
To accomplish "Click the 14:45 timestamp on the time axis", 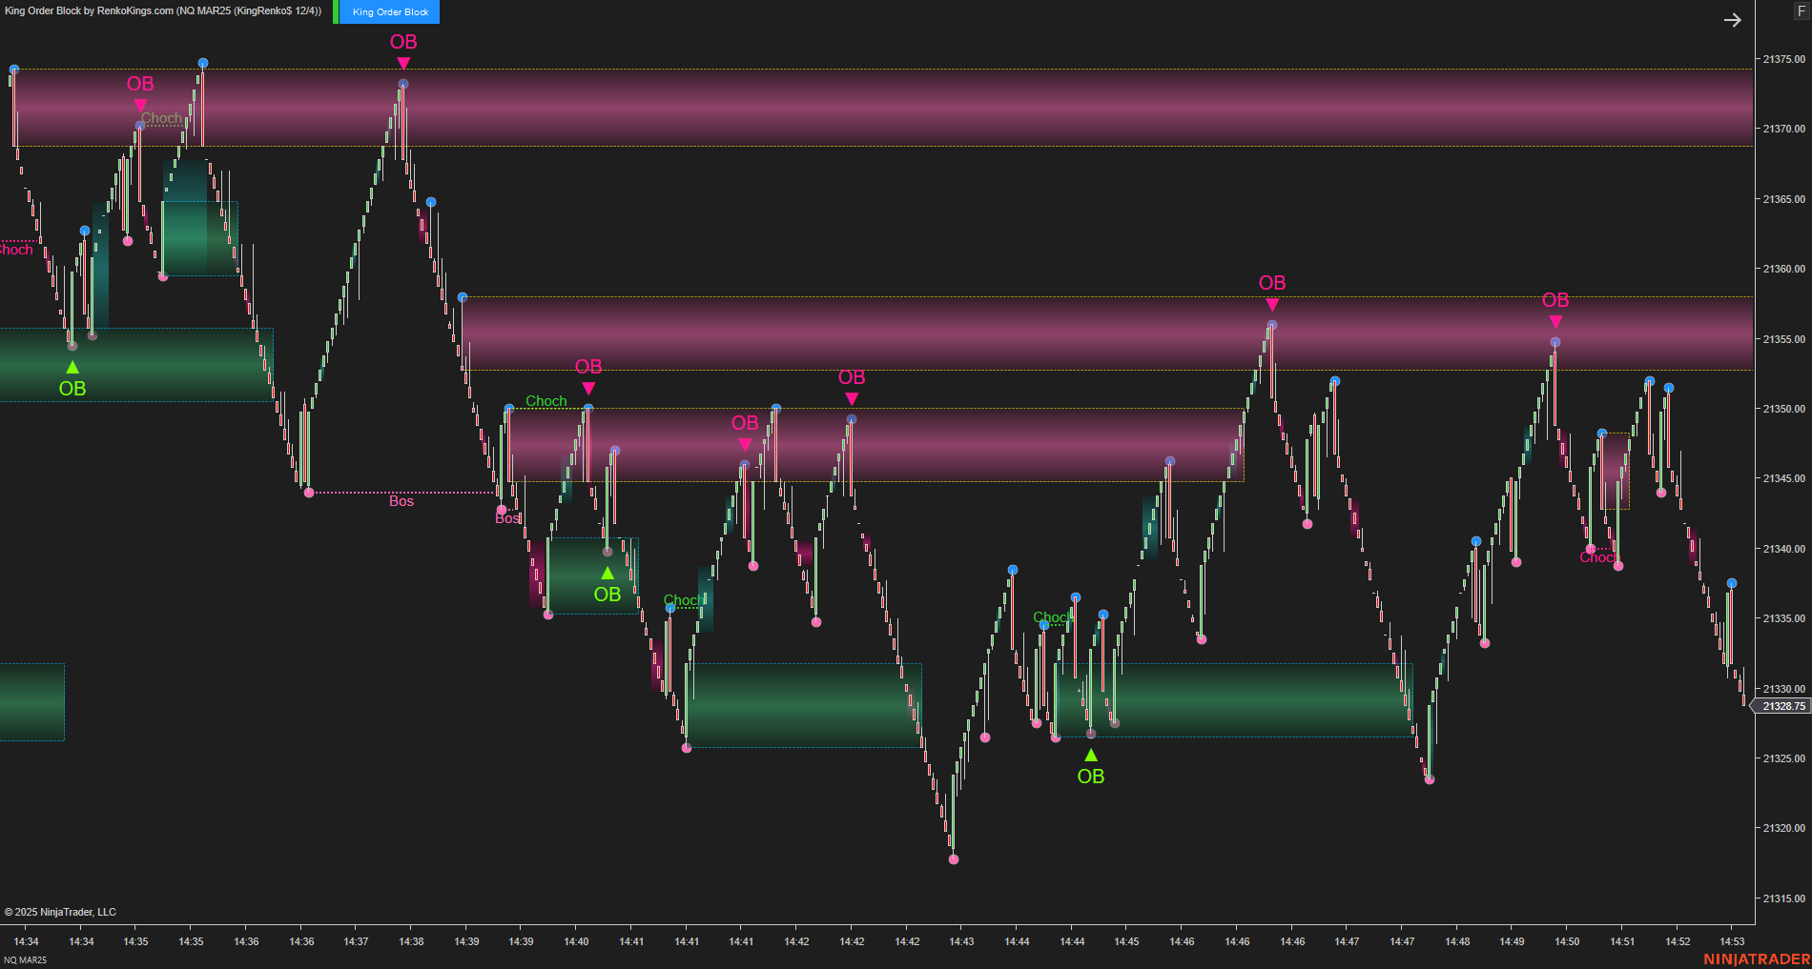I will (1128, 941).
